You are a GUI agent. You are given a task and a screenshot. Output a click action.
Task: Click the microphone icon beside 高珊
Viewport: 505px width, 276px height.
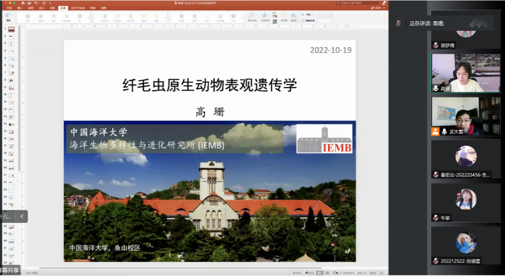pos(436,88)
